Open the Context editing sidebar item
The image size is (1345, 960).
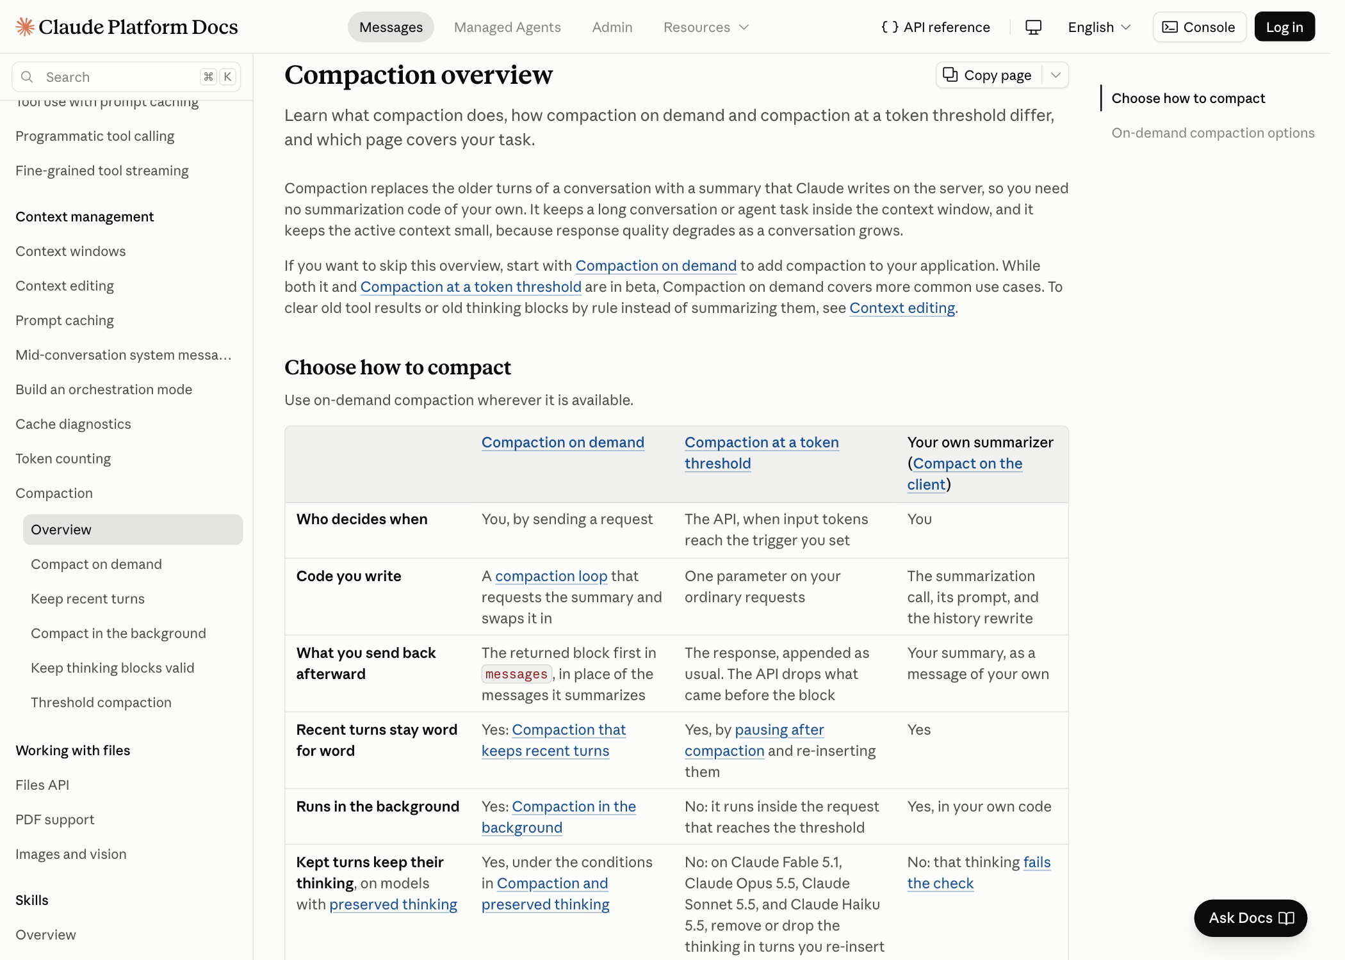click(x=65, y=285)
